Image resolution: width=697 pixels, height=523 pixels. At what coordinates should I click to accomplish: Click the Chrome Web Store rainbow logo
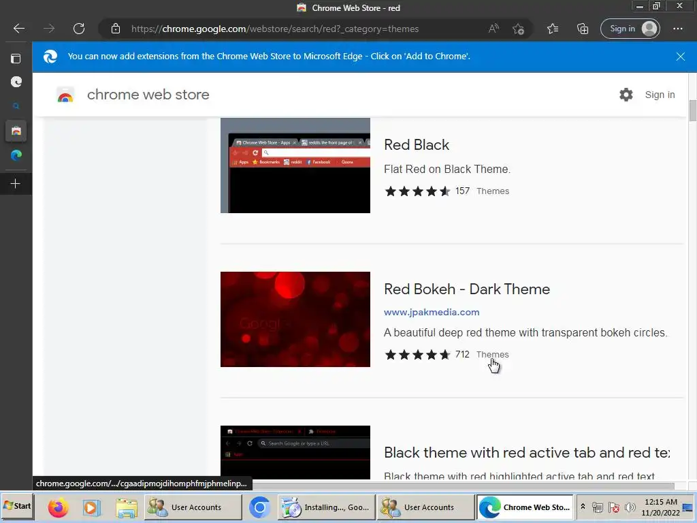point(65,95)
